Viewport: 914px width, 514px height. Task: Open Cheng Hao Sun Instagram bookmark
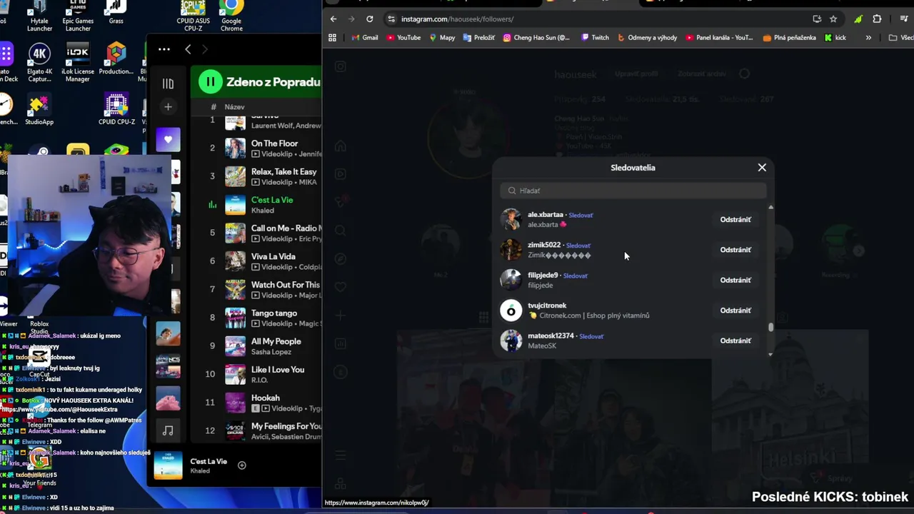tap(536, 38)
